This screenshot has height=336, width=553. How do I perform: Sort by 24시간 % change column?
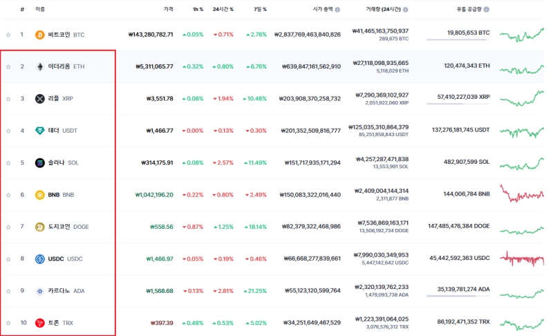coord(223,10)
